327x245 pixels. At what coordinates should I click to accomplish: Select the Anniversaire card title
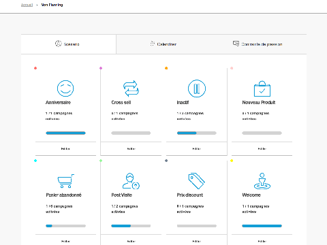(58, 103)
